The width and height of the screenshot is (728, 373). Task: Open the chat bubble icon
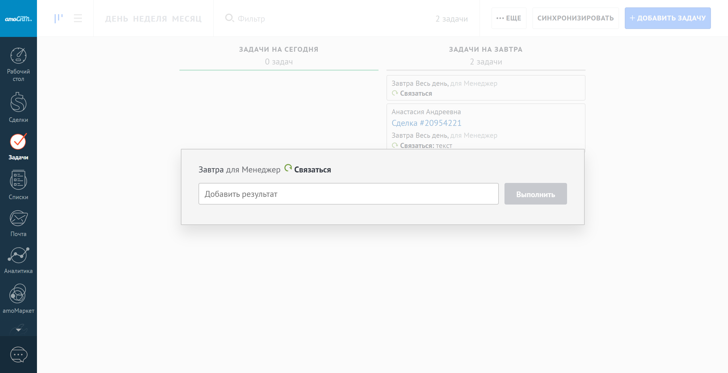point(19,355)
